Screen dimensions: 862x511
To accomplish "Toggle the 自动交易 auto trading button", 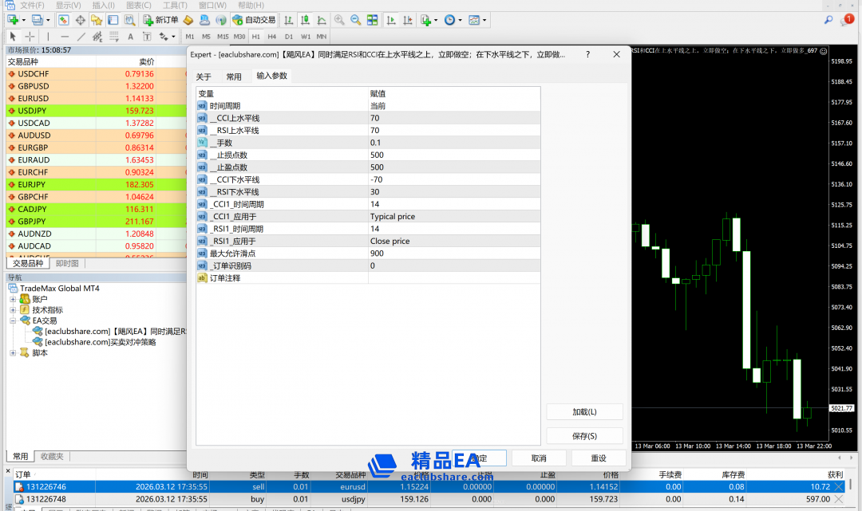I will 253,20.
